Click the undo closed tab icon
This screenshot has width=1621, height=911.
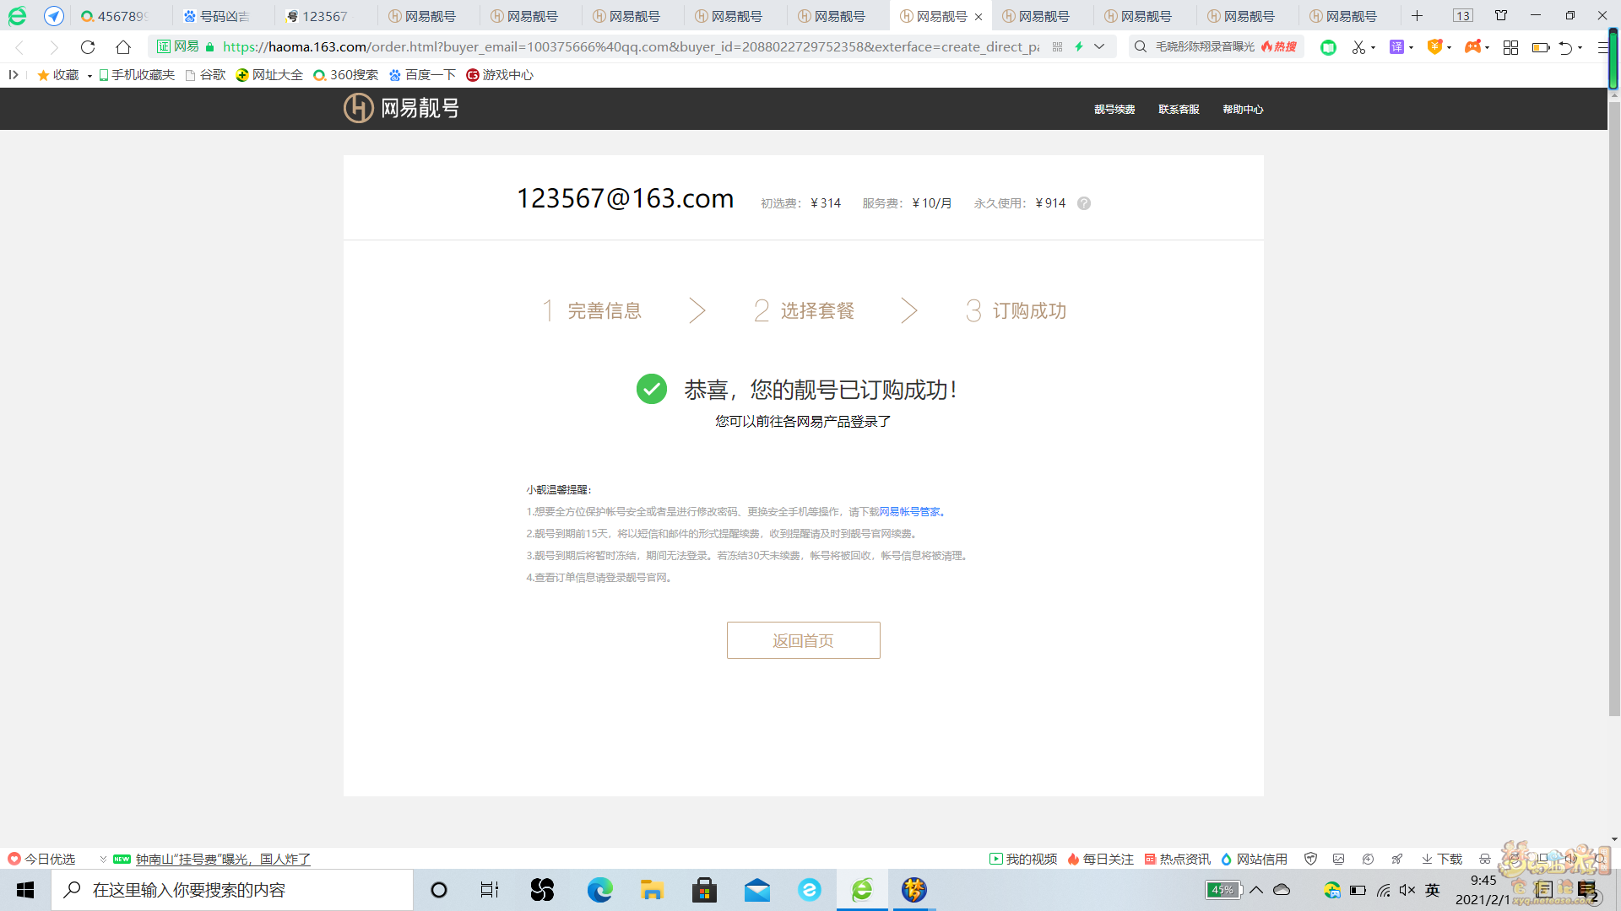click(x=1566, y=48)
